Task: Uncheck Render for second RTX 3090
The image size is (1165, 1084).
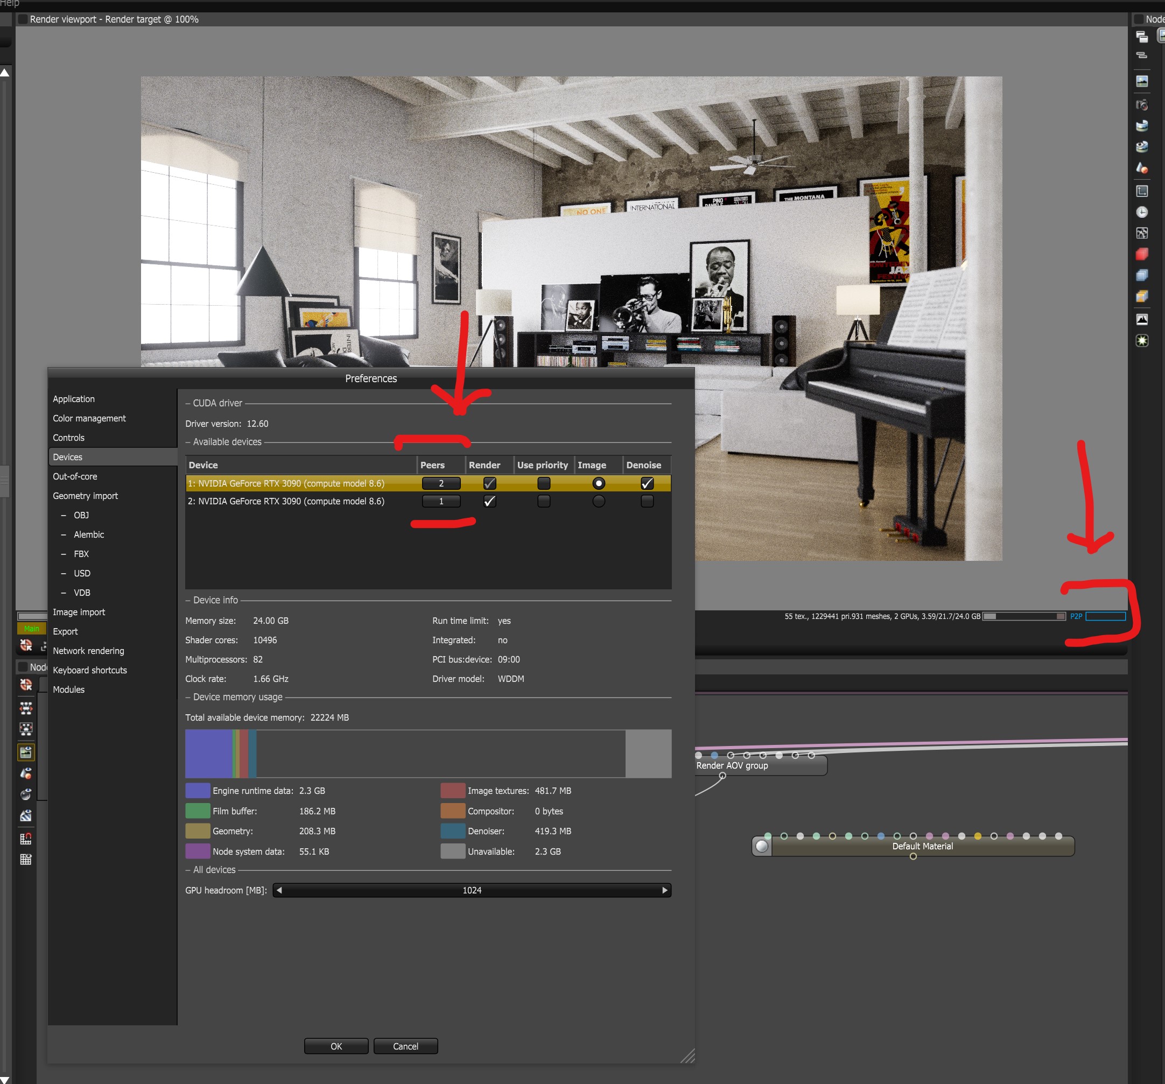Action: [x=489, y=502]
